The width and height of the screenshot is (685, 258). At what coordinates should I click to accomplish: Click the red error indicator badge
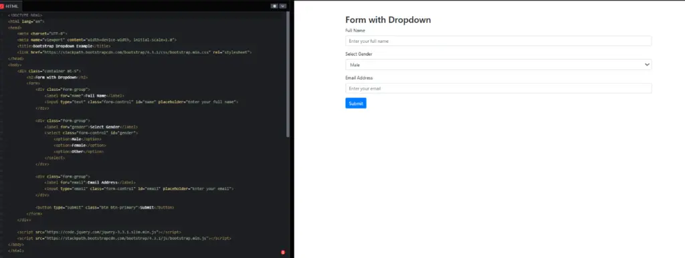pos(283,253)
